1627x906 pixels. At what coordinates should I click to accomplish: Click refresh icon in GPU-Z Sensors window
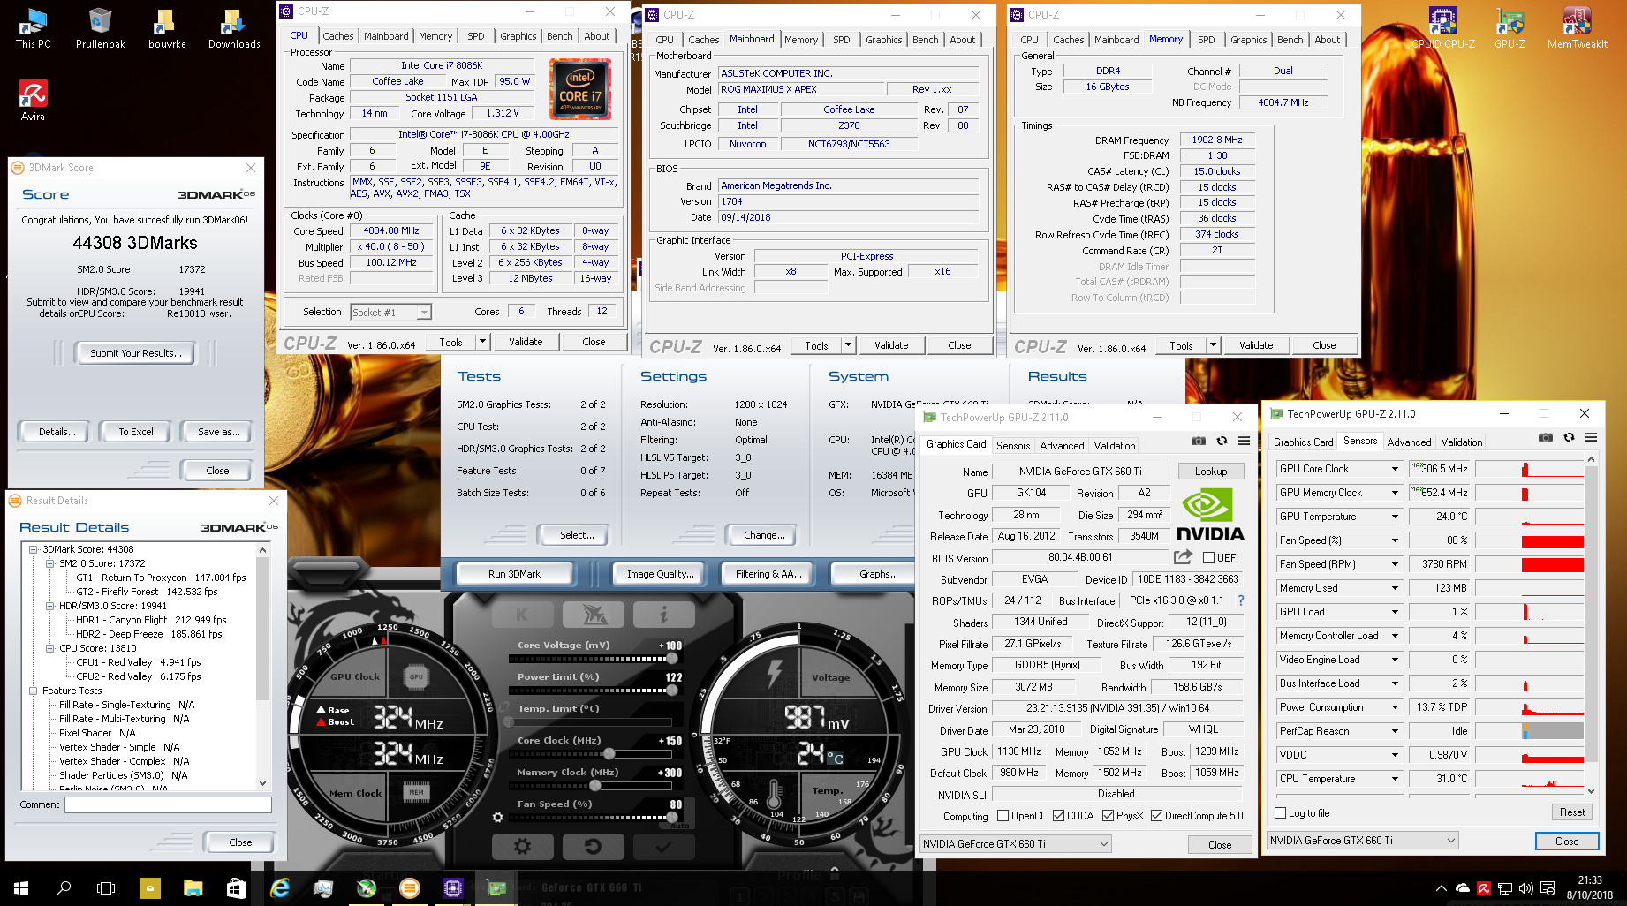click(x=1569, y=437)
